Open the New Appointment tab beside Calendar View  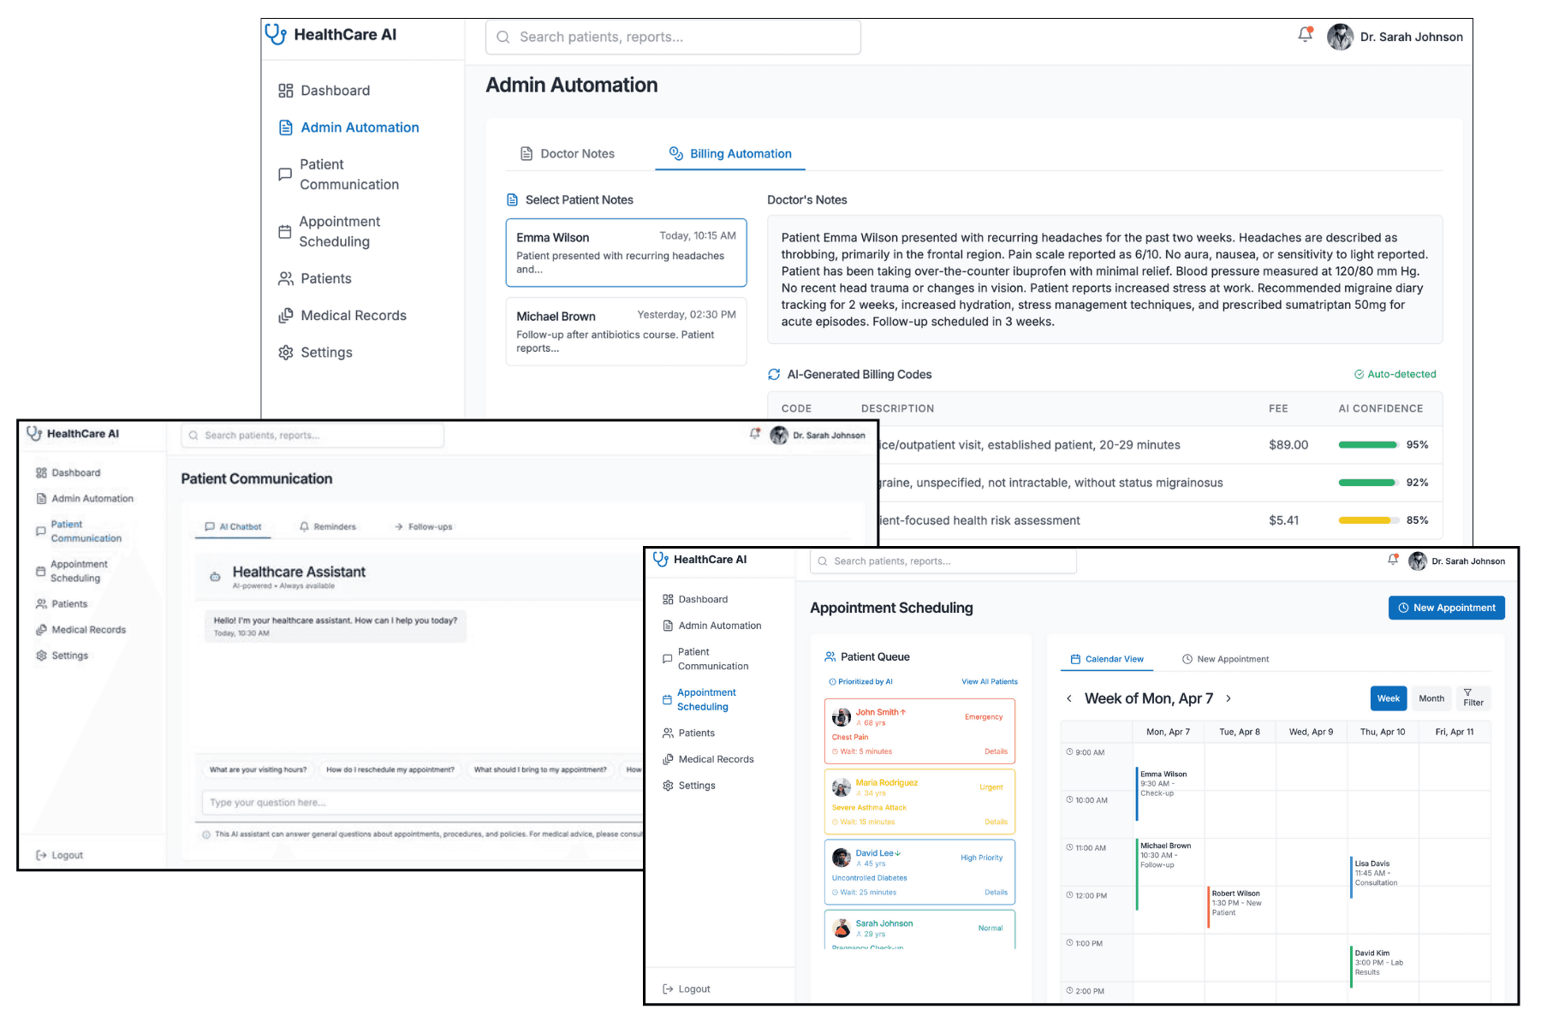1225,659
